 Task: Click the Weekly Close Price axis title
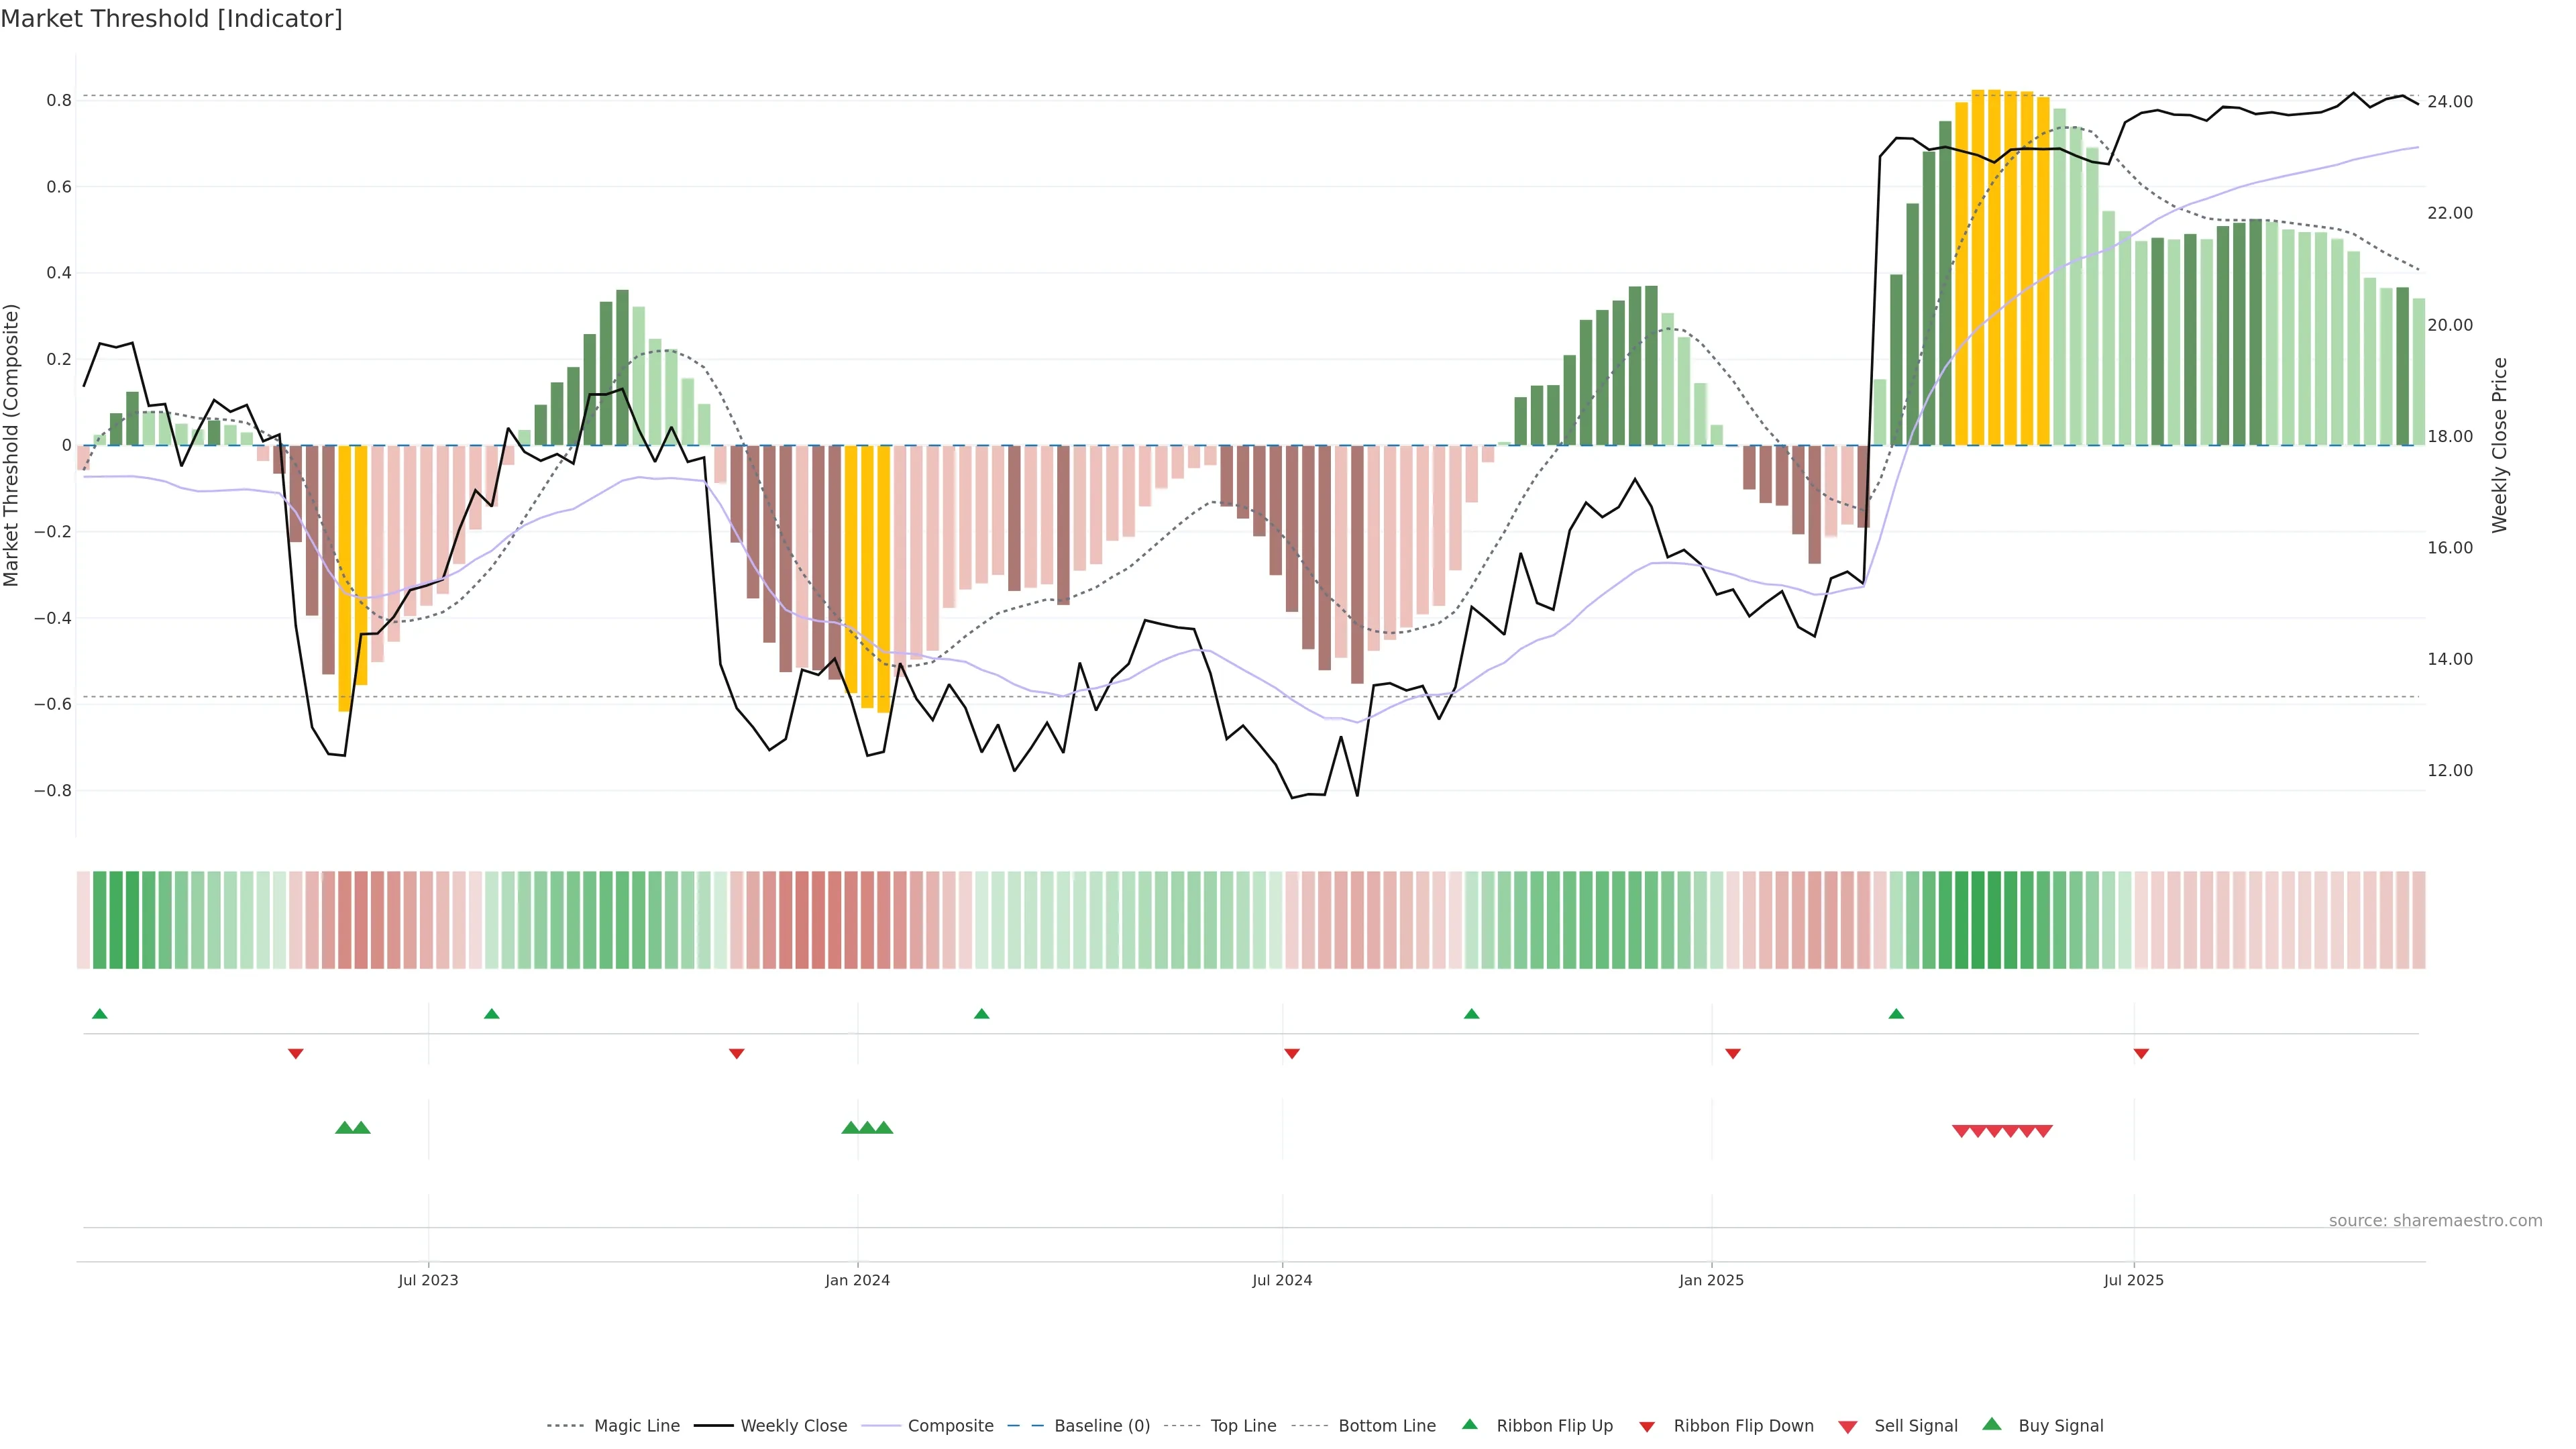tap(2499, 445)
